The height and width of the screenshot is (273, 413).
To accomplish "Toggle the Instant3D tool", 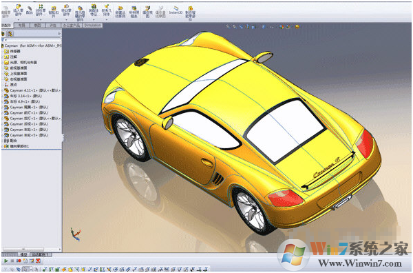I will (176, 10).
